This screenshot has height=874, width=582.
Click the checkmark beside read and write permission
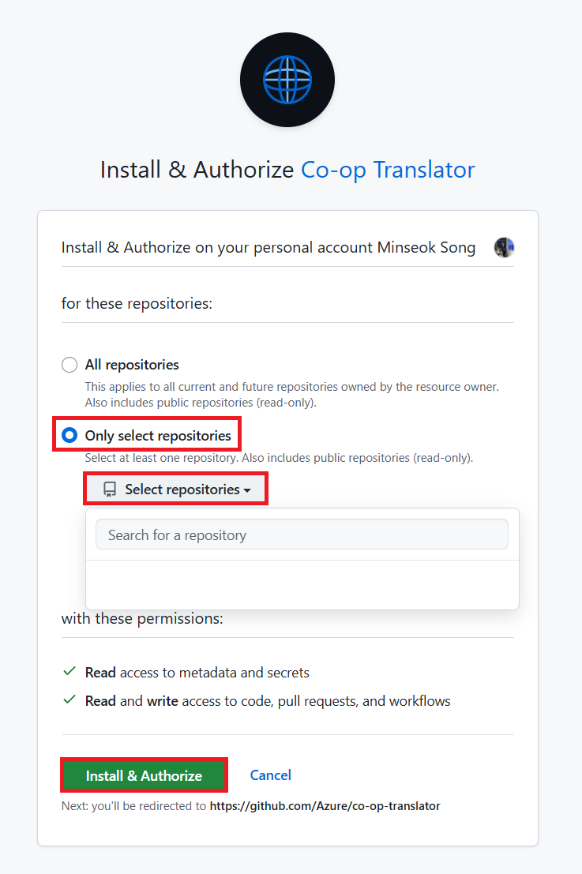(x=69, y=700)
